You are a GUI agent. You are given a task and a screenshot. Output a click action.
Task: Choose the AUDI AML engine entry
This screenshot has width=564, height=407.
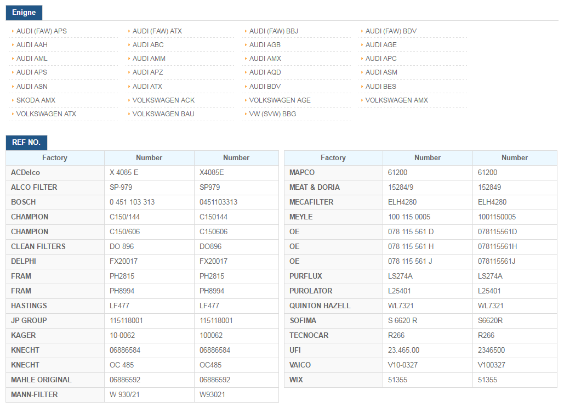pyautogui.click(x=32, y=58)
